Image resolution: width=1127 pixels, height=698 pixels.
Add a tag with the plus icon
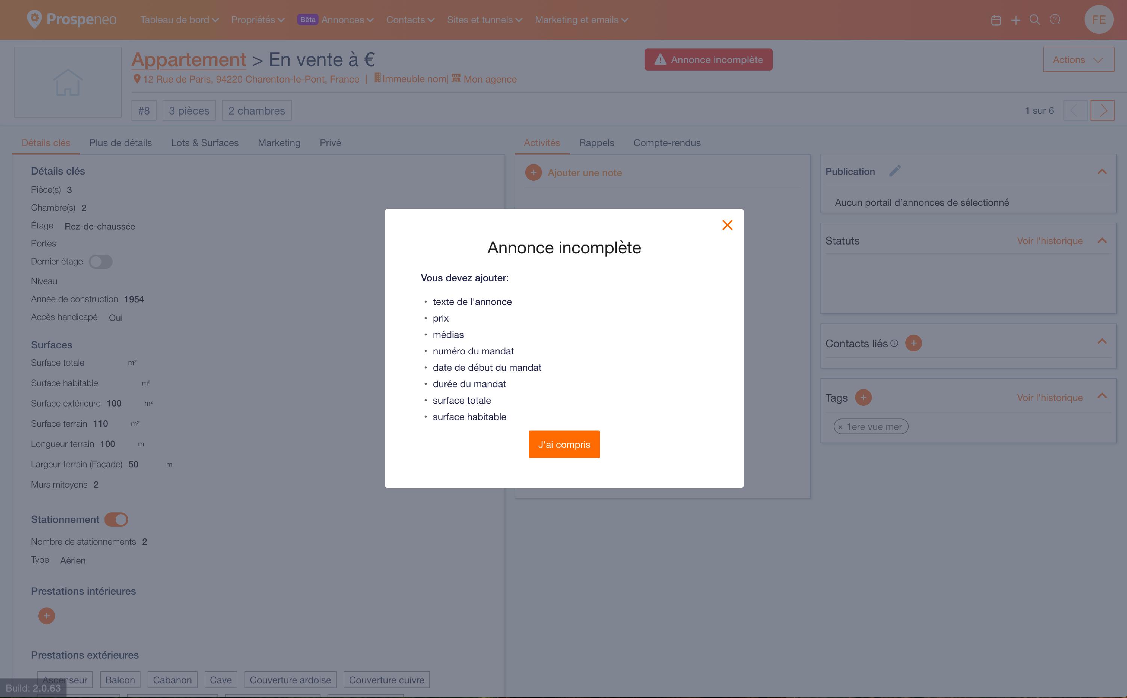(863, 397)
